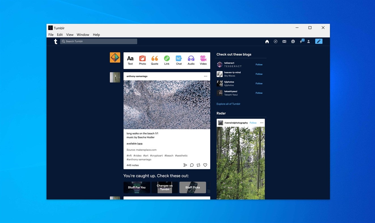Create a new Text post
The image size is (375, 223).
[130, 60]
